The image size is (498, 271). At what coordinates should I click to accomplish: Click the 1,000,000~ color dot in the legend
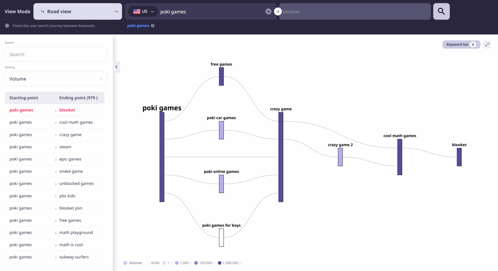point(219,263)
